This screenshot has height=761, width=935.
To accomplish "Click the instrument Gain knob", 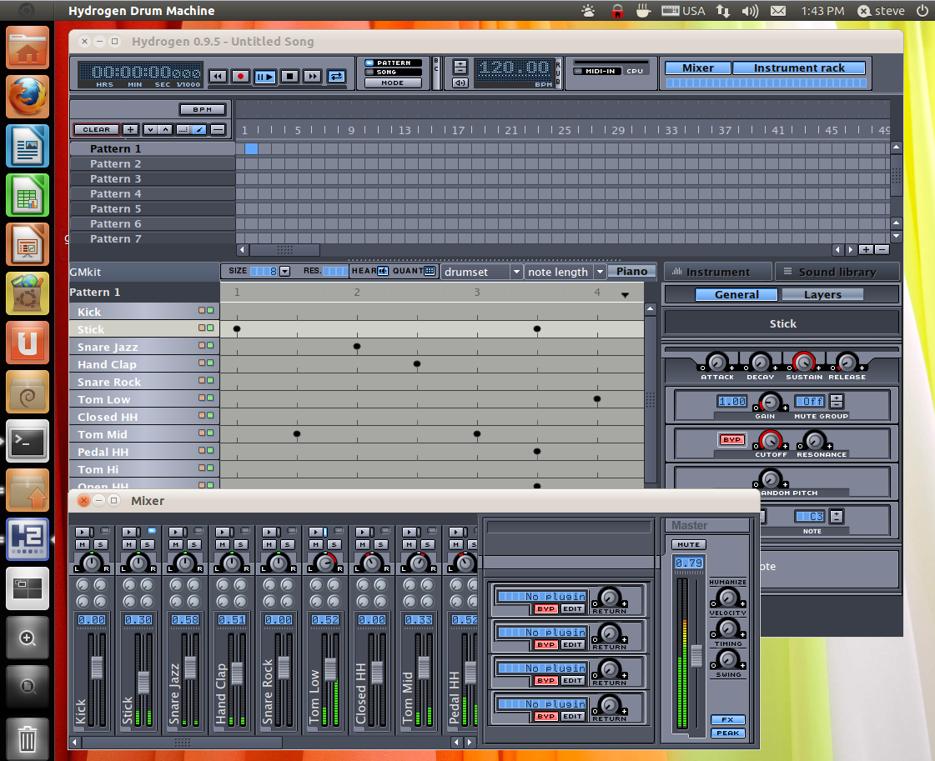I will (x=770, y=403).
